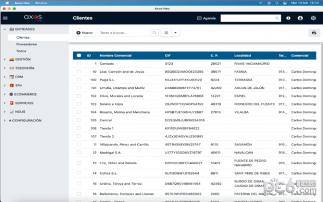
Task: Click the Apple menu icon
Action: coord(7,3)
